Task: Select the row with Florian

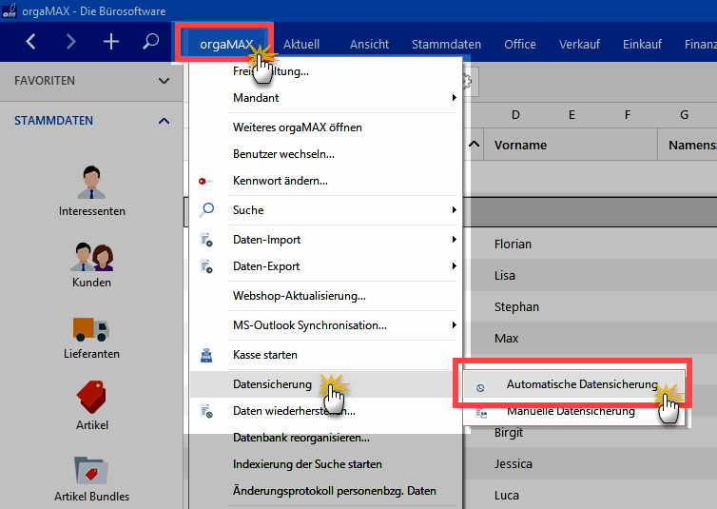Action: coord(590,244)
